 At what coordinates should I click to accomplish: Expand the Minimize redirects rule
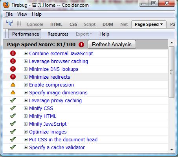coord(26,77)
